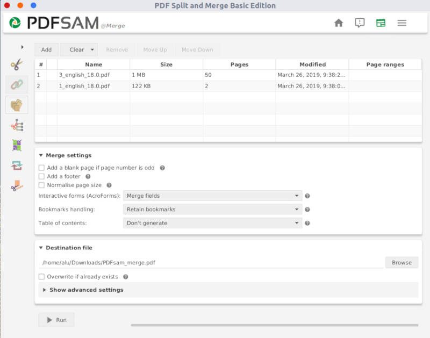430x338 pixels.
Task: Open the Bookmarks handling dropdown
Action: pos(212,210)
